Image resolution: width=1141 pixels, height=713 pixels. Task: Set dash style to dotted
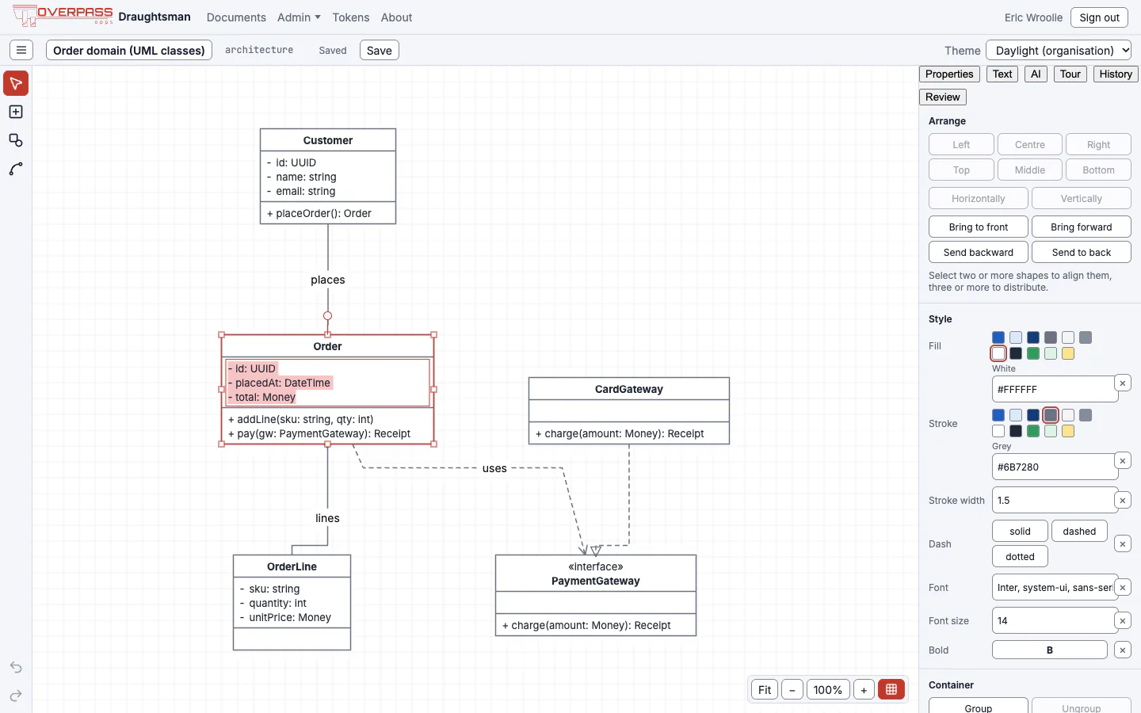point(1020,556)
